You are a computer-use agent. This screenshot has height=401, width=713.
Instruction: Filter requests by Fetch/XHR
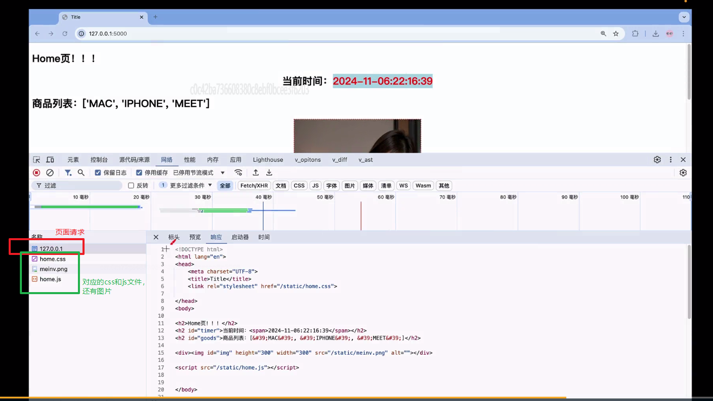pyautogui.click(x=254, y=186)
